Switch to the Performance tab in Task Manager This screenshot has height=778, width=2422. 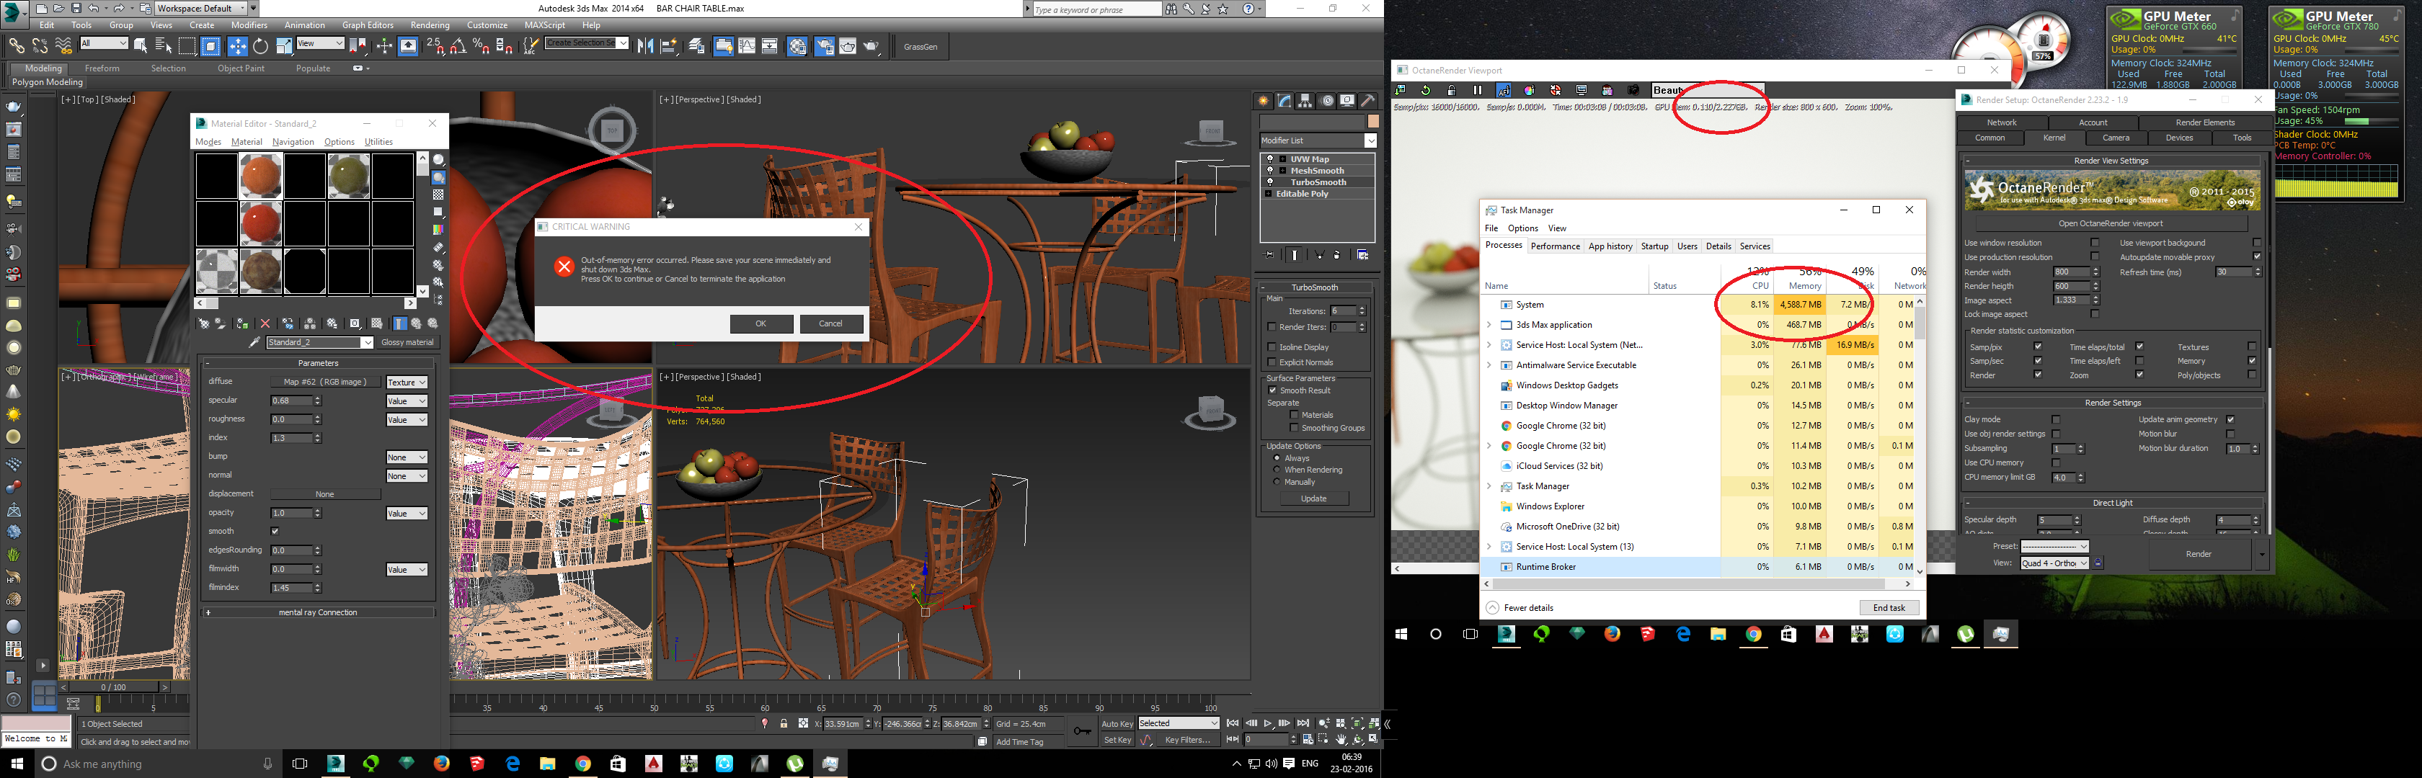1554,246
